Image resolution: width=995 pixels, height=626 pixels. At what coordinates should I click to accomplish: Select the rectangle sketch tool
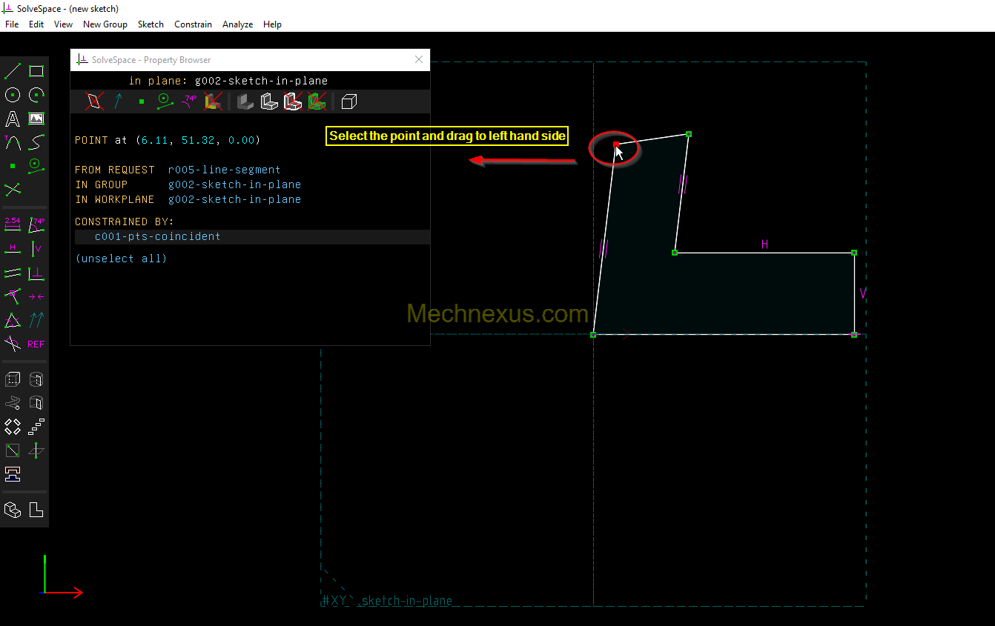pyautogui.click(x=36, y=71)
